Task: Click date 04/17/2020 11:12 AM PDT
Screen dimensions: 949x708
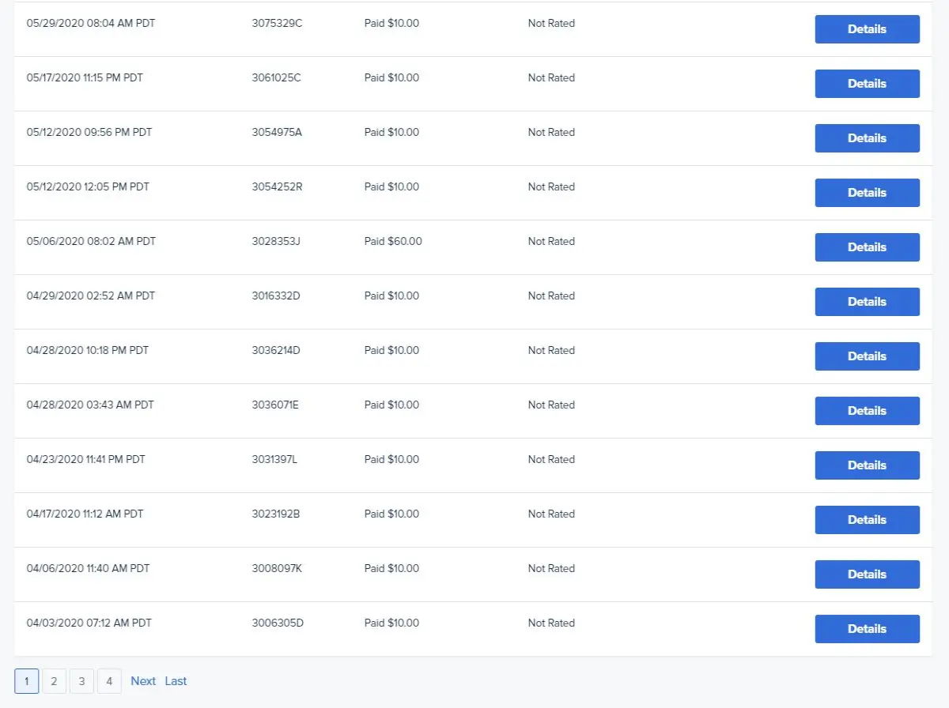Action: (x=85, y=514)
